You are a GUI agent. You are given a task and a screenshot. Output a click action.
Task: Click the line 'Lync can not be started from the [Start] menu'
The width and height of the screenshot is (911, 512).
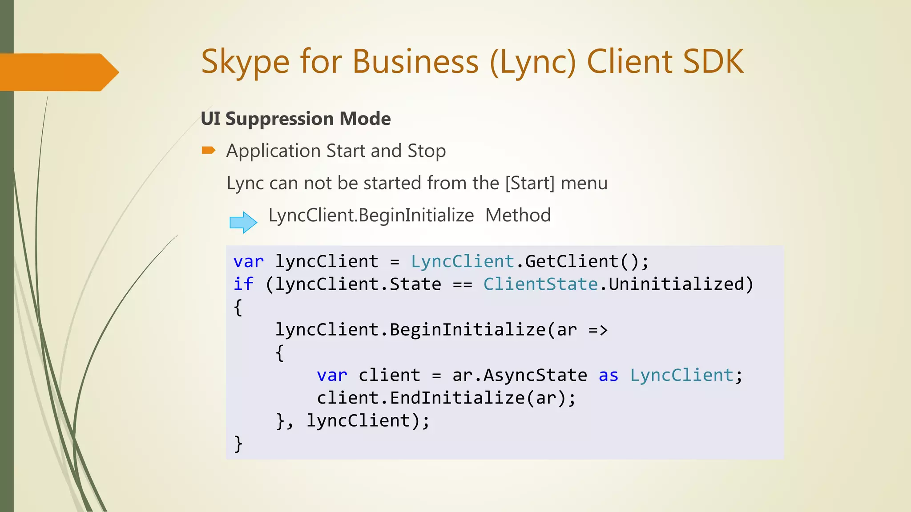[x=417, y=183]
